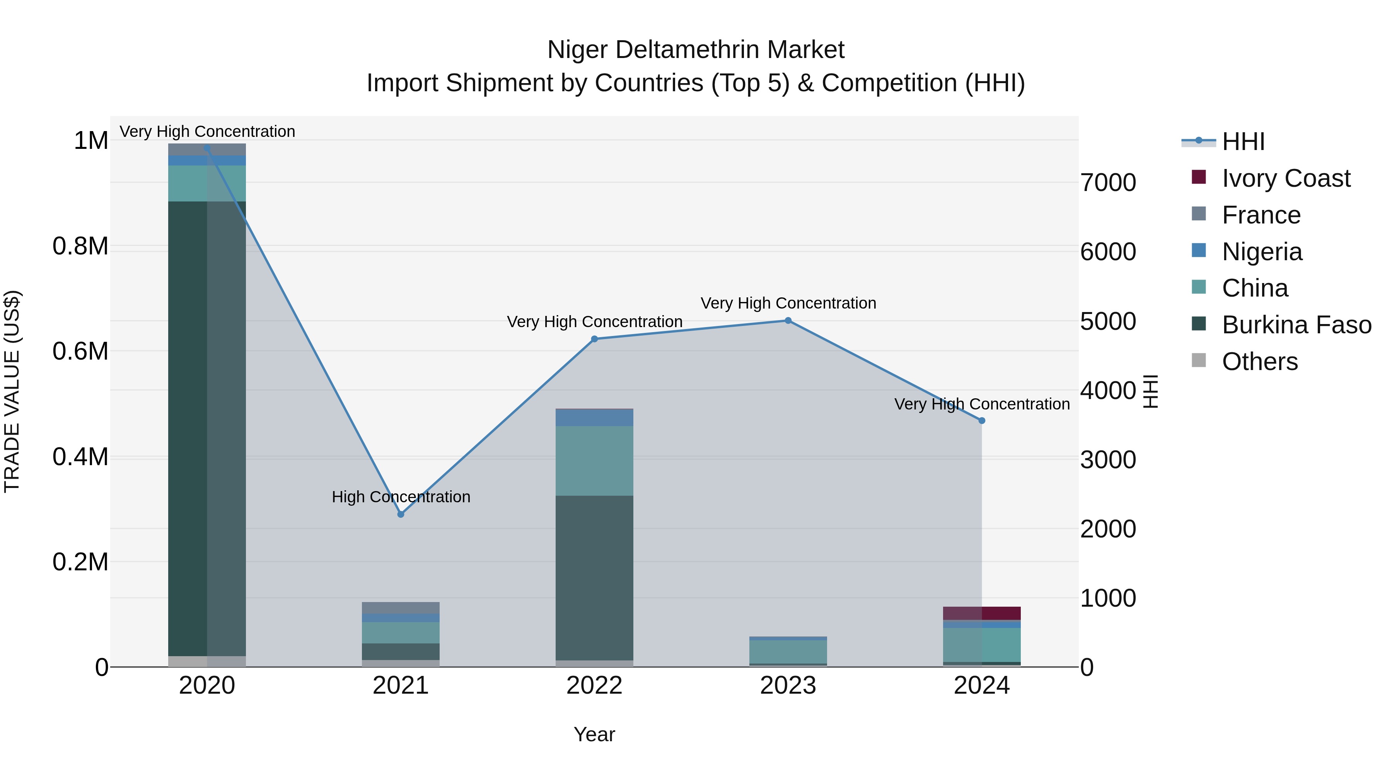Click the '1M' left axis tick label
Image resolution: width=1392 pixels, height=783 pixels.
pos(91,140)
